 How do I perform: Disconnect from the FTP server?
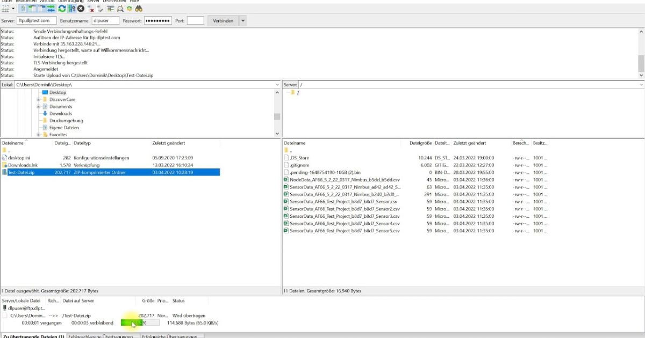tap(91, 10)
